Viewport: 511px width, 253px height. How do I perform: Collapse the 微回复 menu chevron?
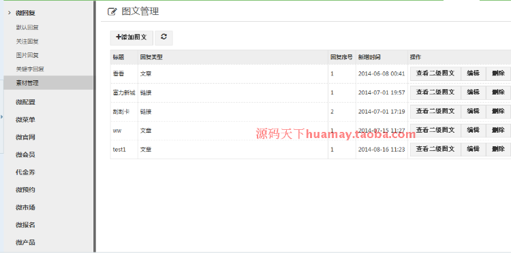(x=10, y=13)
